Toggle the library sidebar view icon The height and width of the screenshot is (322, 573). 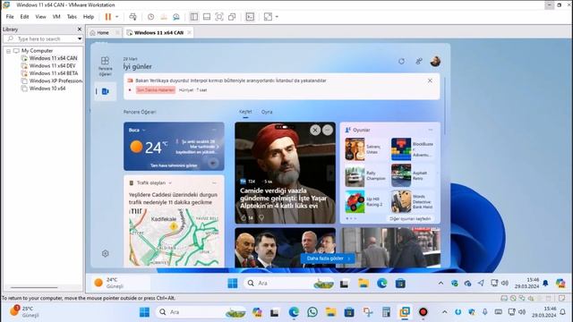194,17
